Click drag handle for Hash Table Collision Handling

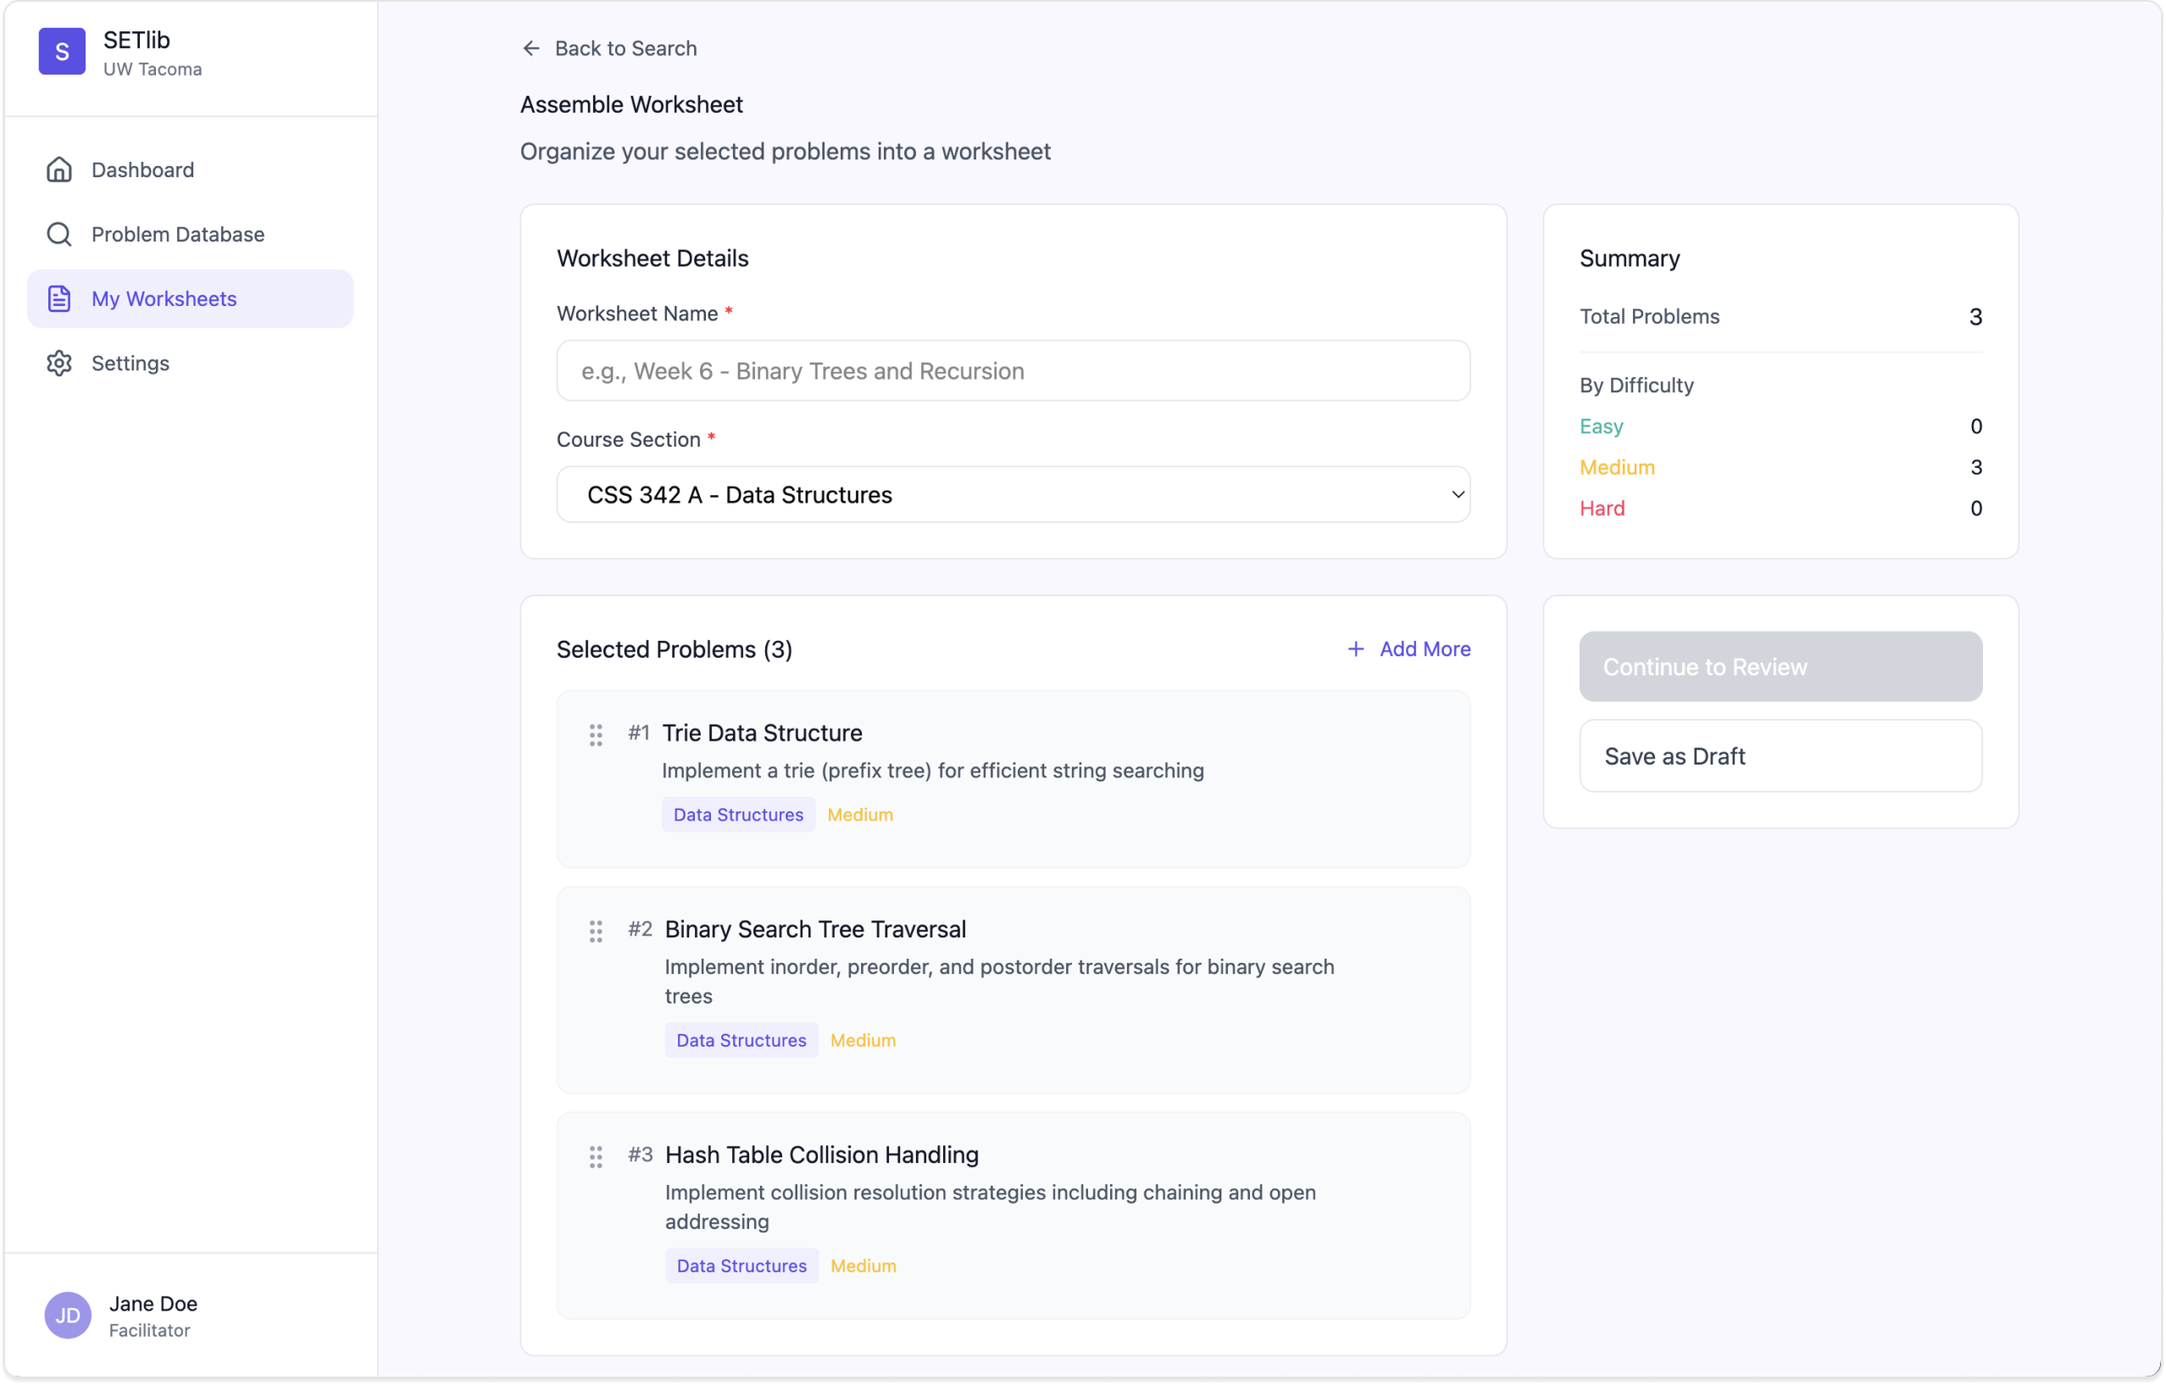(596, 1157)
